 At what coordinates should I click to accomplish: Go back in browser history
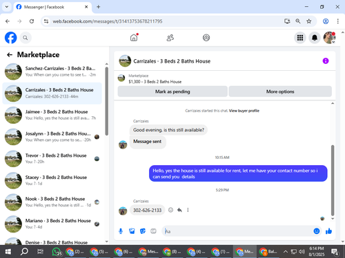tap(8, 21)
